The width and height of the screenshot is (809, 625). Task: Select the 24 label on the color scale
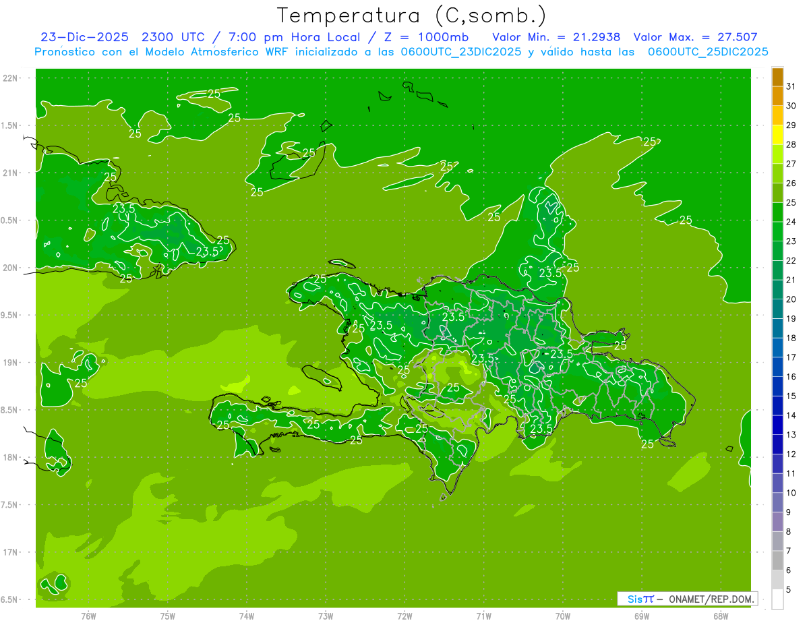791,221
